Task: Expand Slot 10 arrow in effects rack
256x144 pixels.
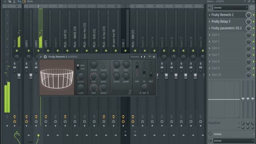Action: [210, 75]
